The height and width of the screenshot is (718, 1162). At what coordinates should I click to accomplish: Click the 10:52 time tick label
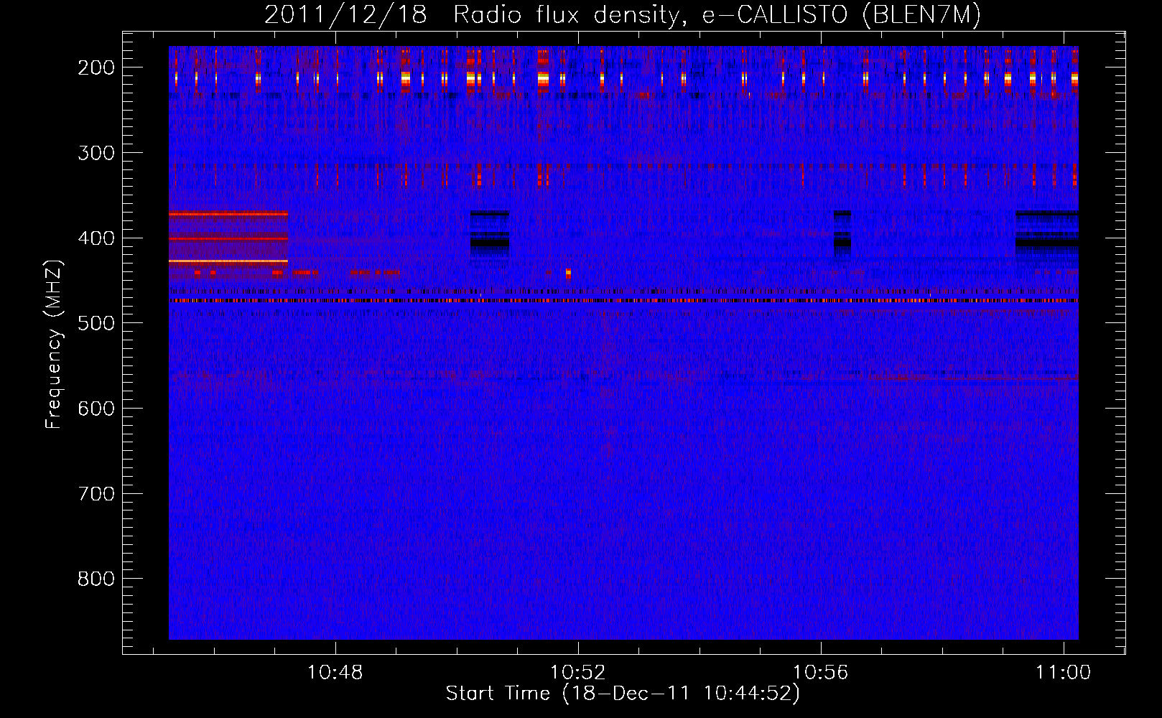click(x=578, y=673)
